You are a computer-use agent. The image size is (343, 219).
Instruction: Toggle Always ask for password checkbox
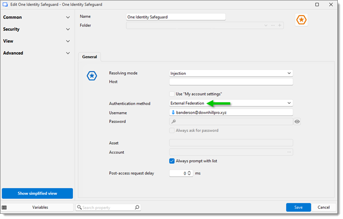click(x=172, y=131)
